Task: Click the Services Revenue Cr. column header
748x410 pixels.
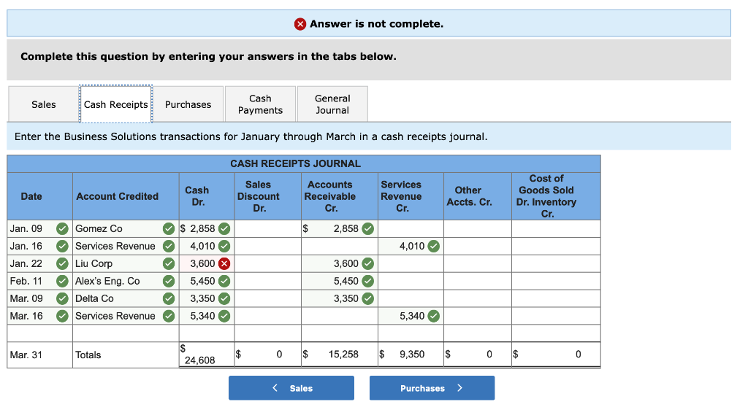Action: (411, 196)
